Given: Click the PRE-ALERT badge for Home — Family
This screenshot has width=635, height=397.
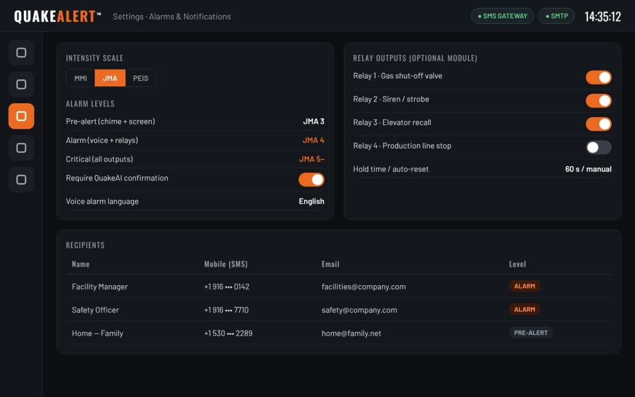Looking at the screenshot, I should click(531, 332).
